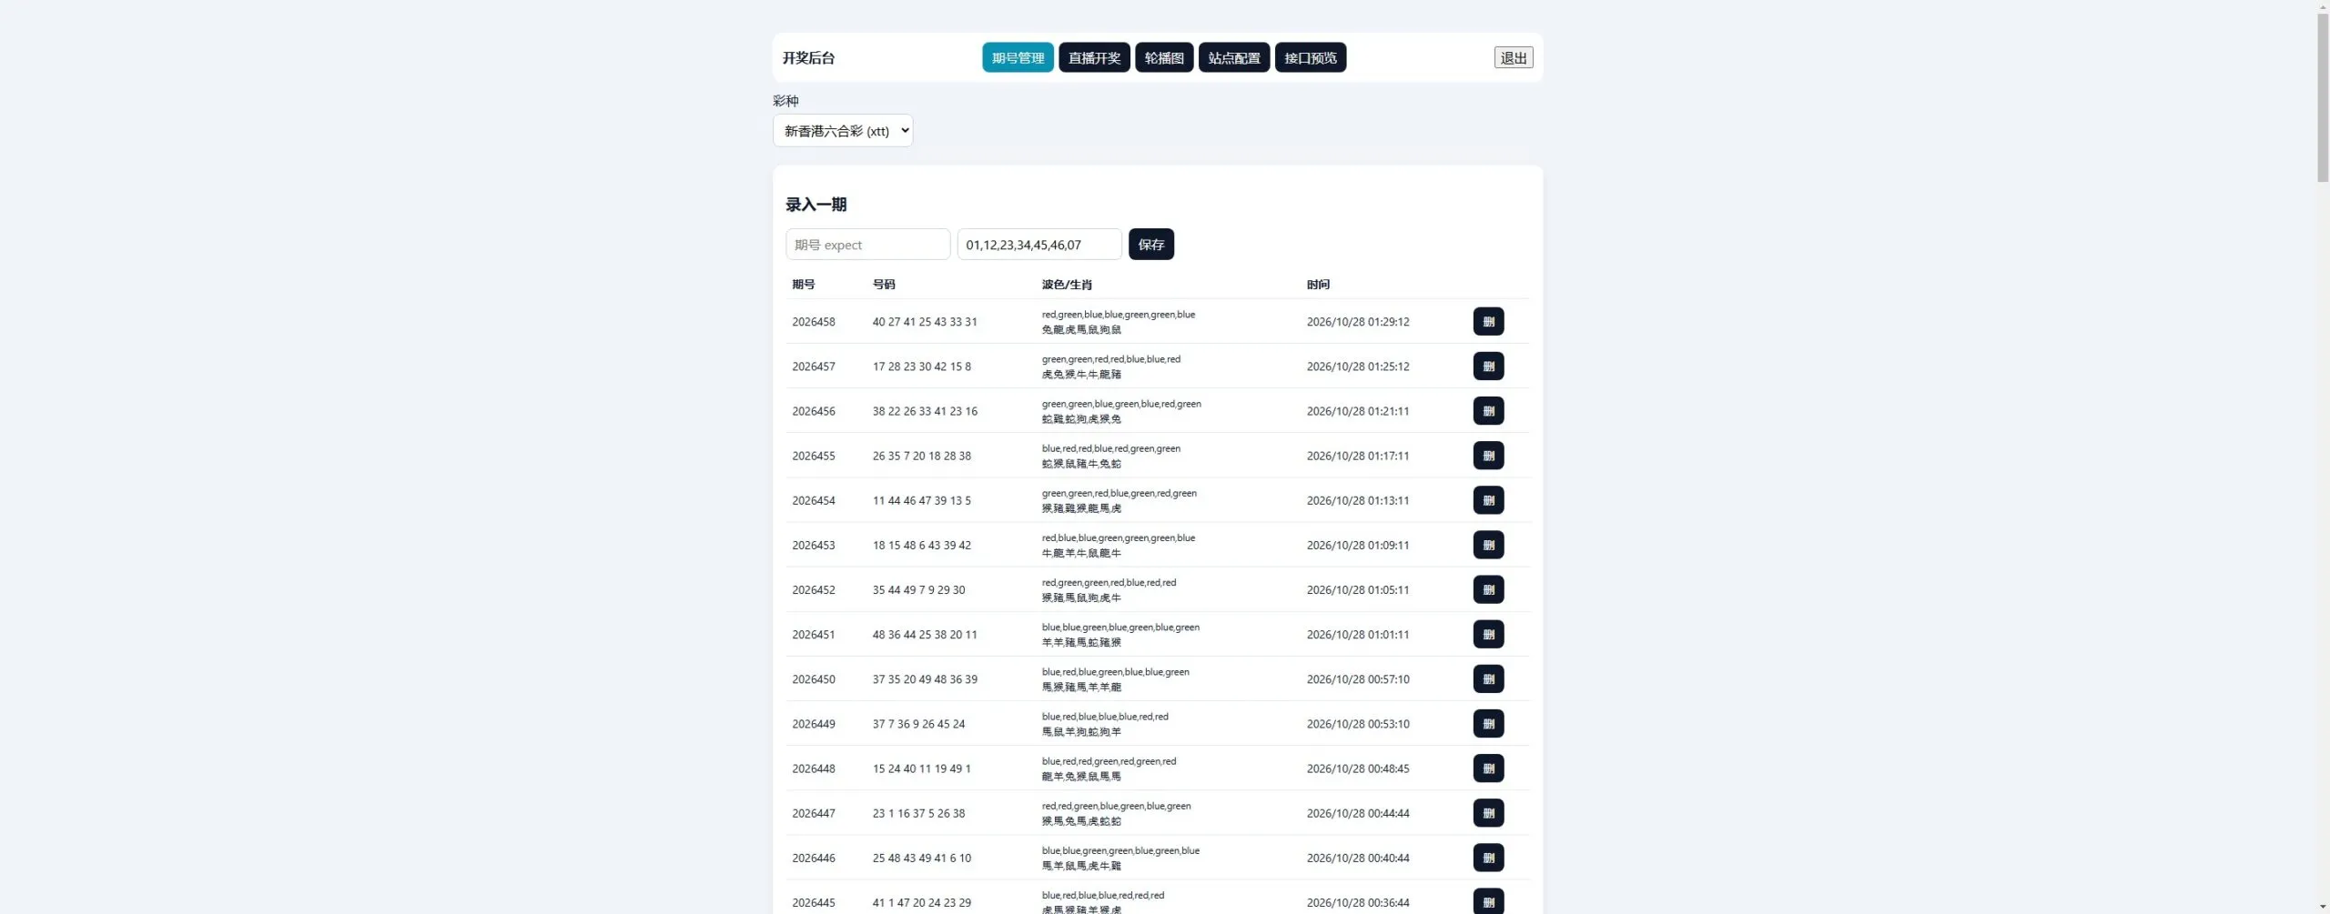Delete row for issue 2026454
This screenshot has width=2330, height=914.
point(1488,499)
